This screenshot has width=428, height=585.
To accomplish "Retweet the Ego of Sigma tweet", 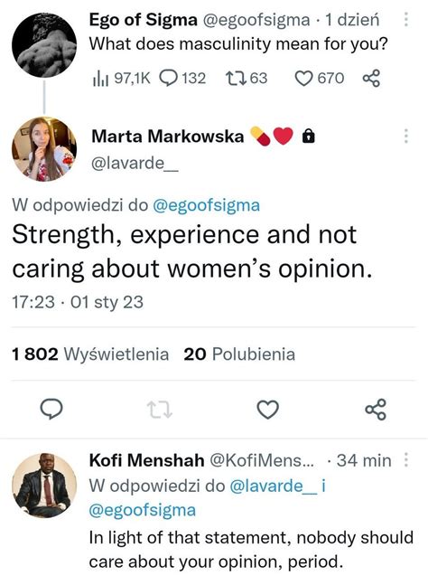I will pyautogui.click(x=247, y=79).
